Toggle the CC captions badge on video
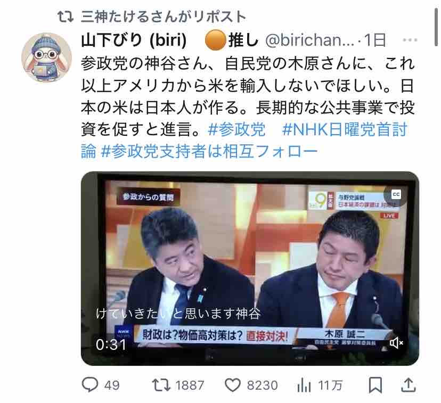441x403 pixels. pos(396,194)
